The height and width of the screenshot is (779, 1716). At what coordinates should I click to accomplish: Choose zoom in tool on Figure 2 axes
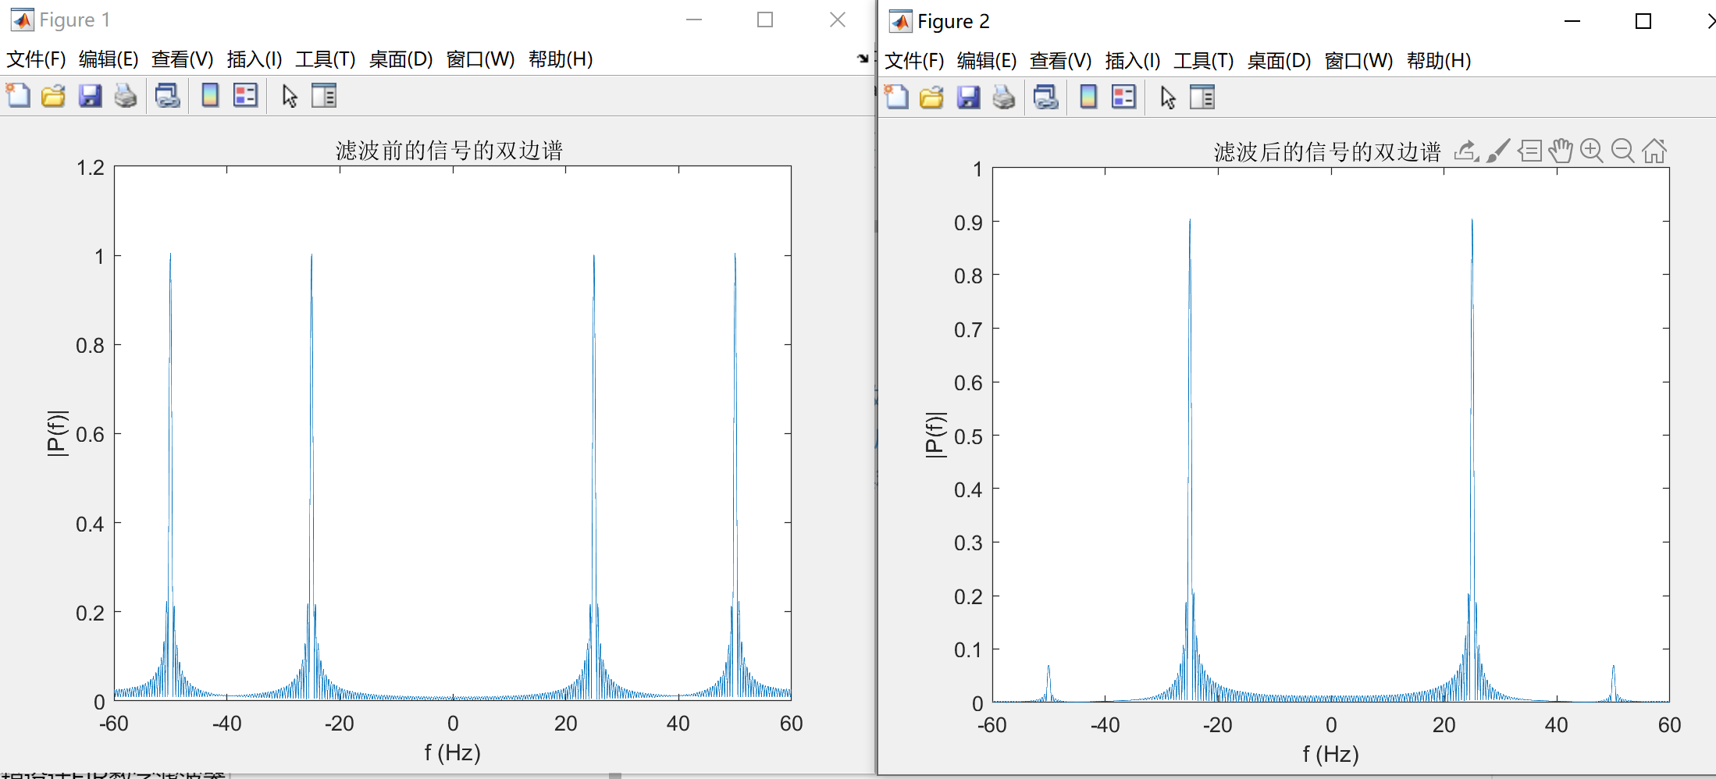point(1592,151)
